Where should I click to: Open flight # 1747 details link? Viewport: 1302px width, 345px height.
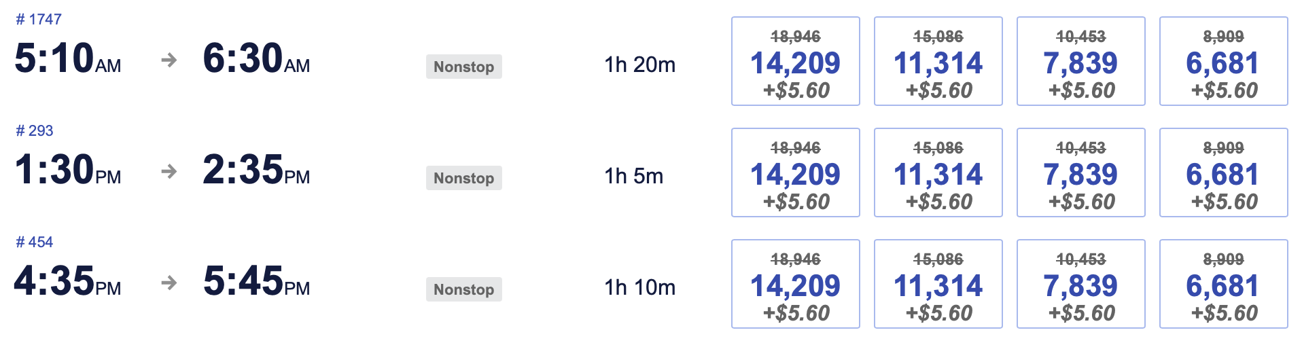coord(39,20)
